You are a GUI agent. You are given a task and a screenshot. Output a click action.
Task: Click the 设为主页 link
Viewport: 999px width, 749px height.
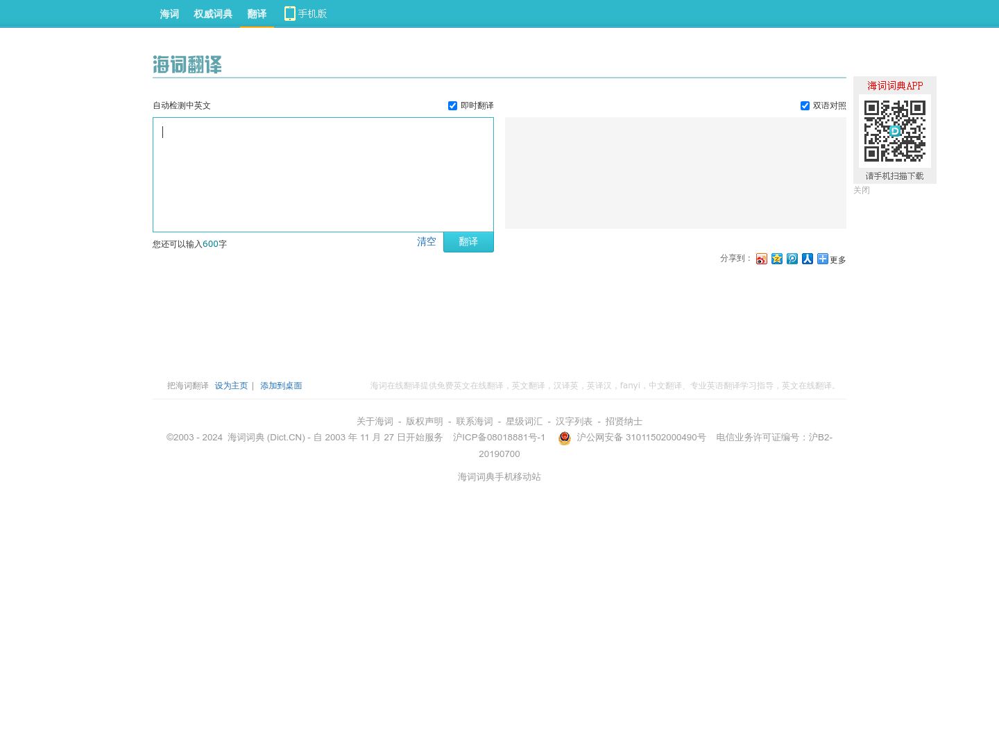click(x=231, y=386)
